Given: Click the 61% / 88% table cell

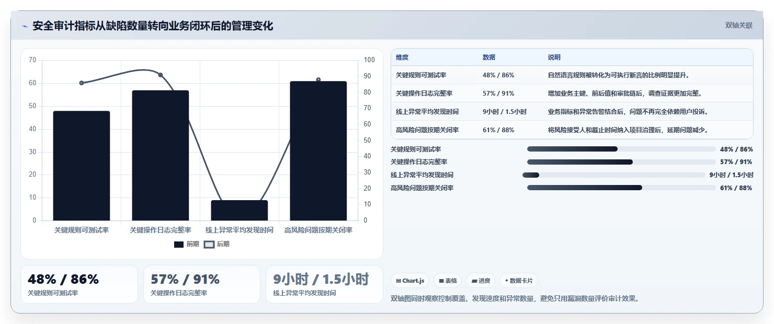Looking at the screenshot, I should pos(498,130).
